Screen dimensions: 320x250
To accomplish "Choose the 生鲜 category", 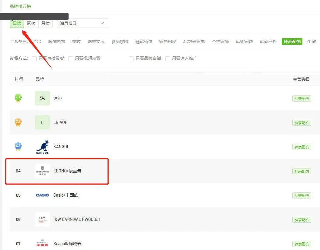I will pyautogui.click(x=312, y=42).
